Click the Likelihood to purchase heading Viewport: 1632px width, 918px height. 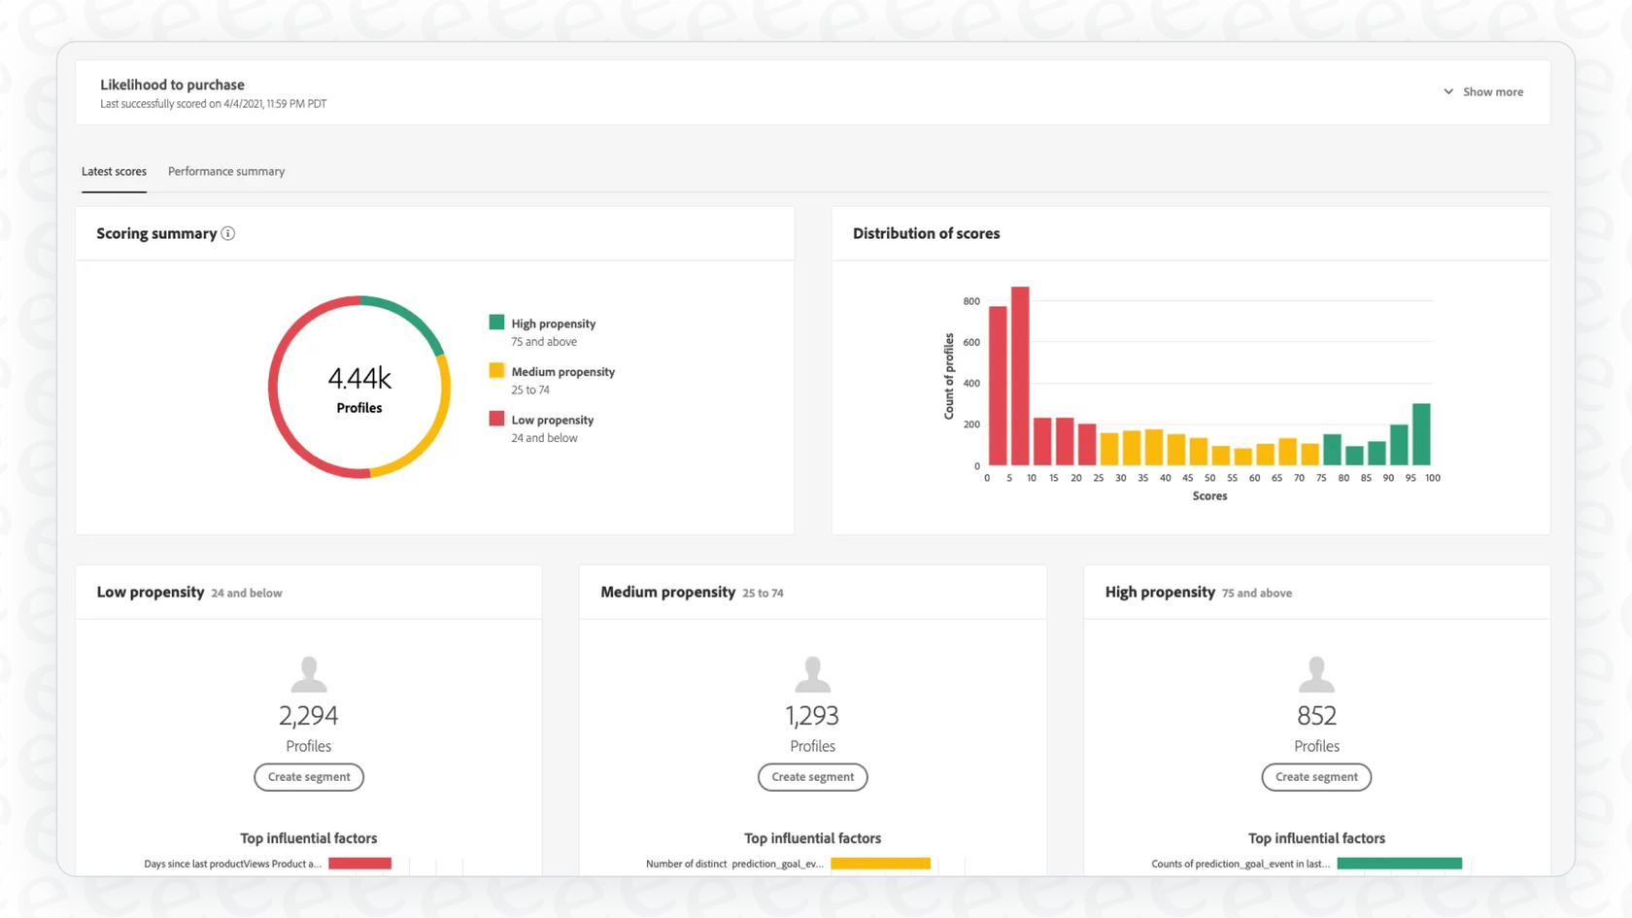tap(172, 85)
